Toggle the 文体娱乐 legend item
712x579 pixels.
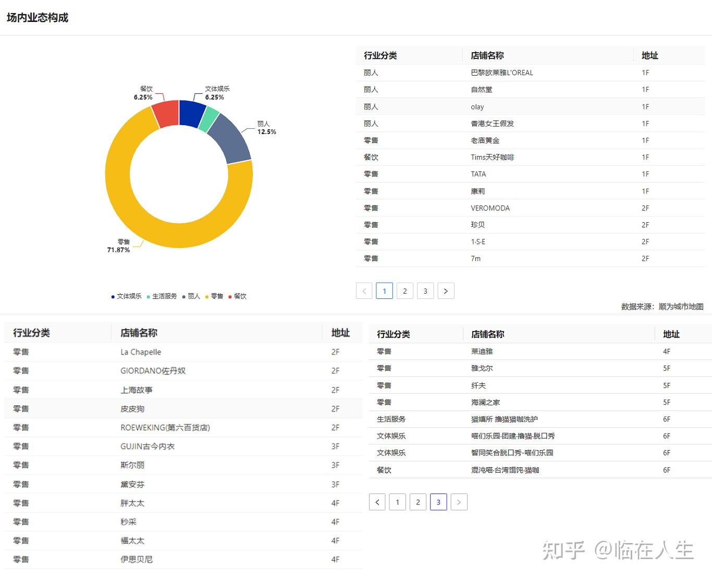[126, 296]
